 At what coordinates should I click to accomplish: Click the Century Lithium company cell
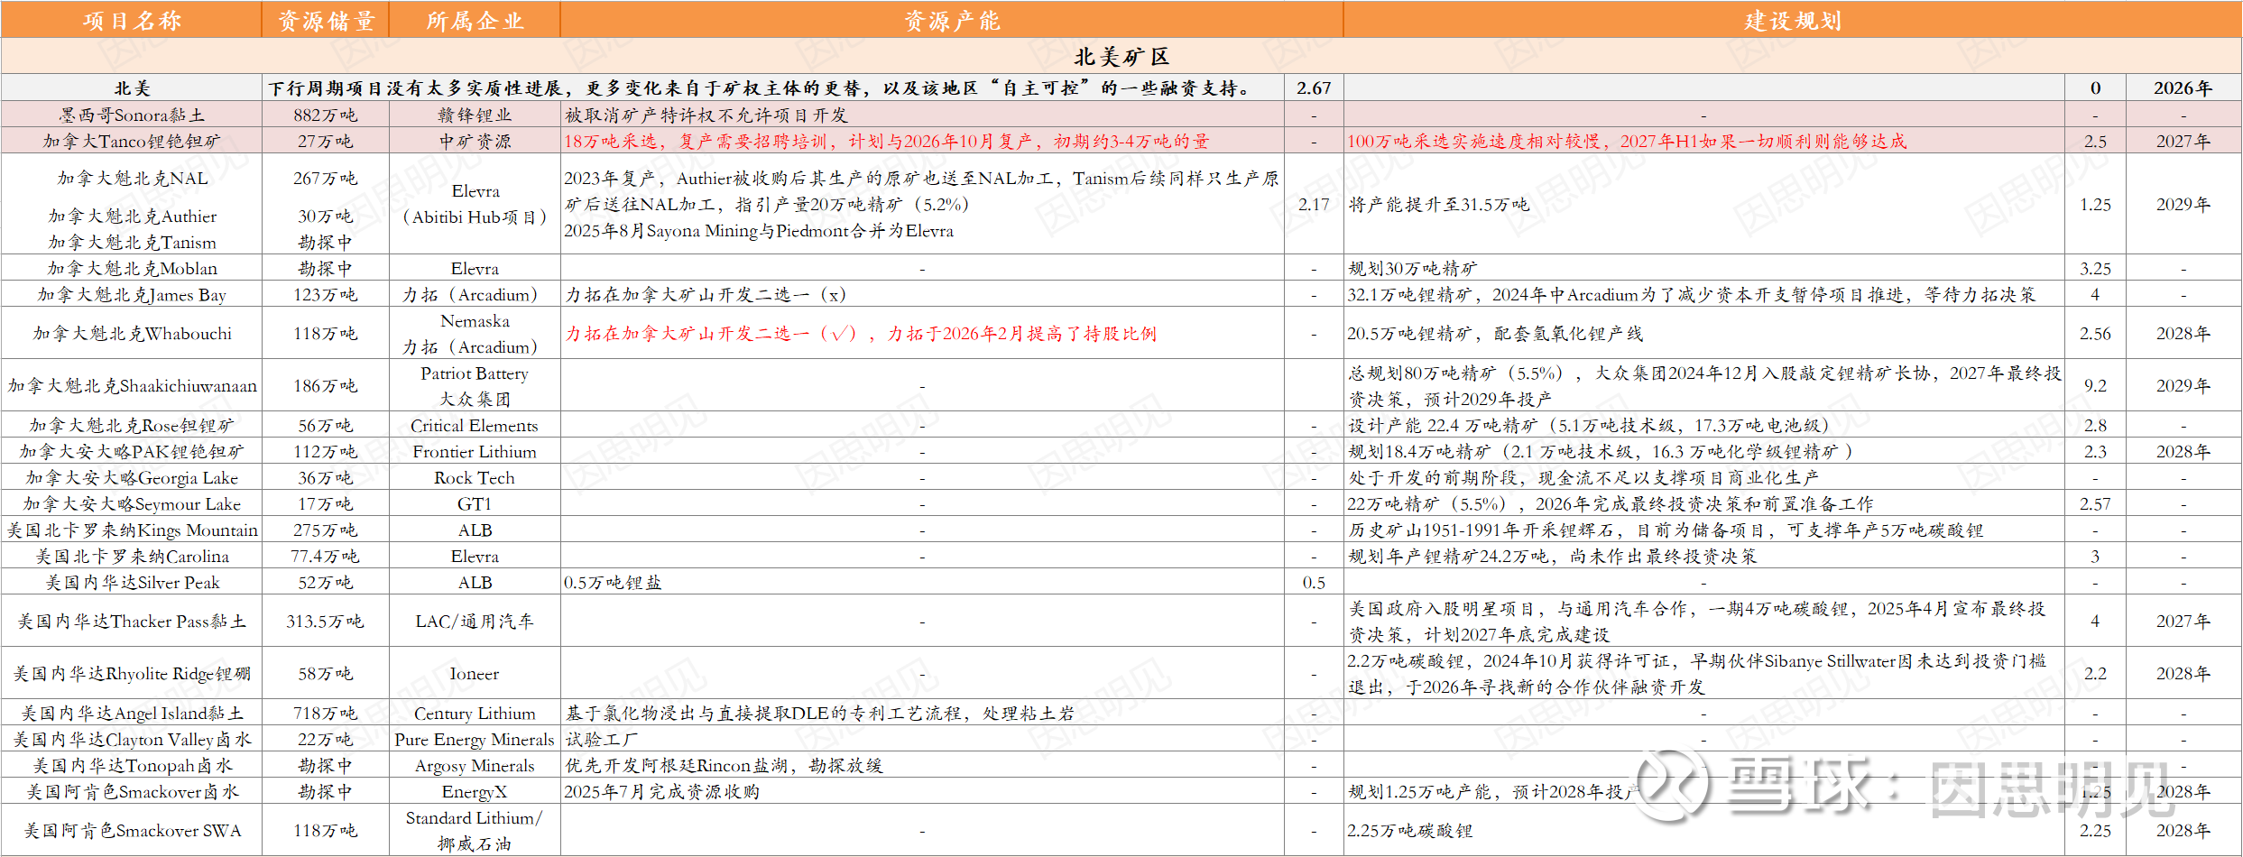[x=475, y=713]
